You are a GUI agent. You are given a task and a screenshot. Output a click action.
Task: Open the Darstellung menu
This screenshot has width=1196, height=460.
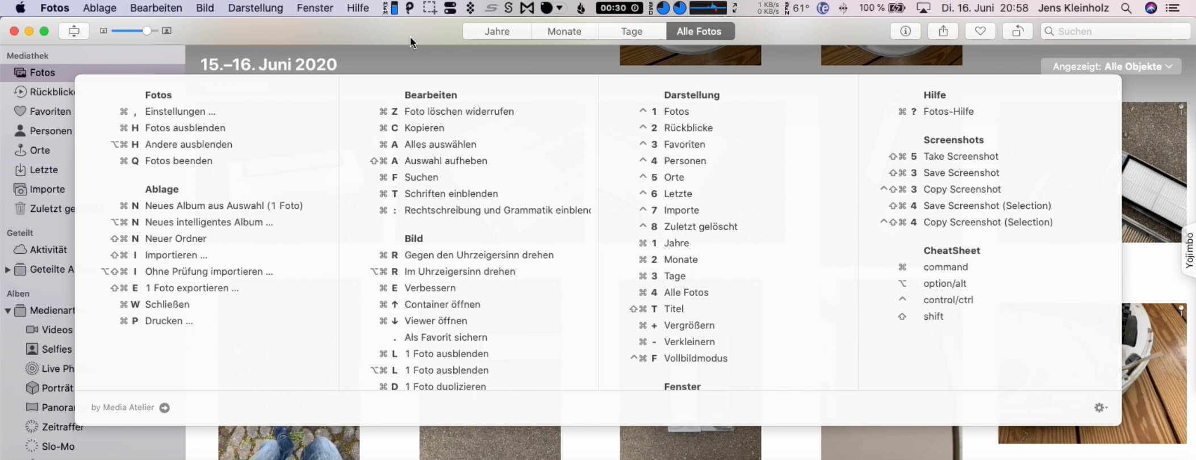pos(256,8)
